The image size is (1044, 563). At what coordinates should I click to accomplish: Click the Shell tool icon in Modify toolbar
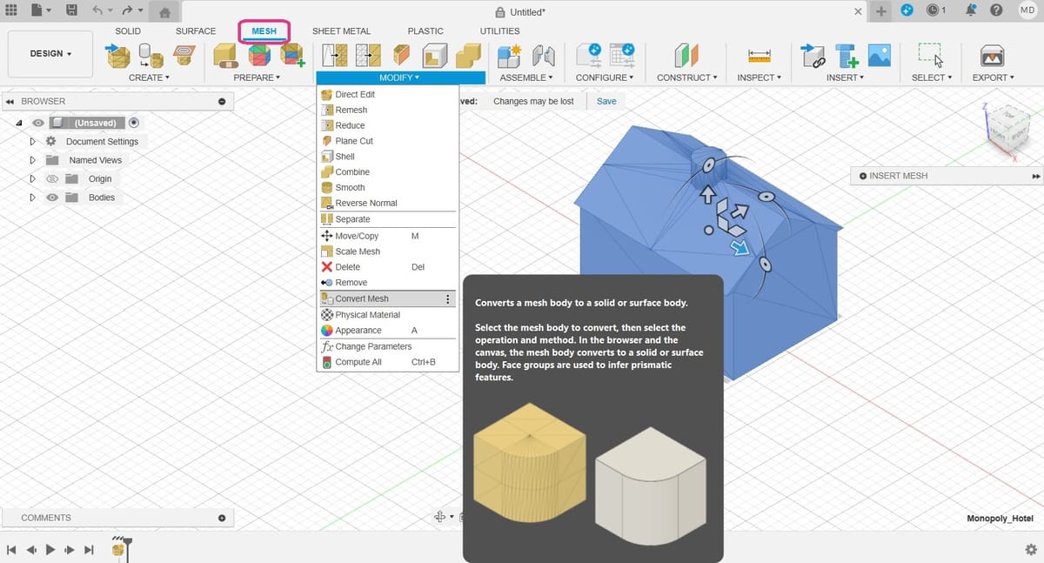434,57
